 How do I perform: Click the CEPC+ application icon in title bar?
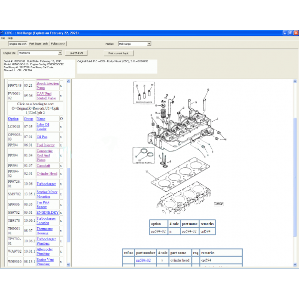2,33
